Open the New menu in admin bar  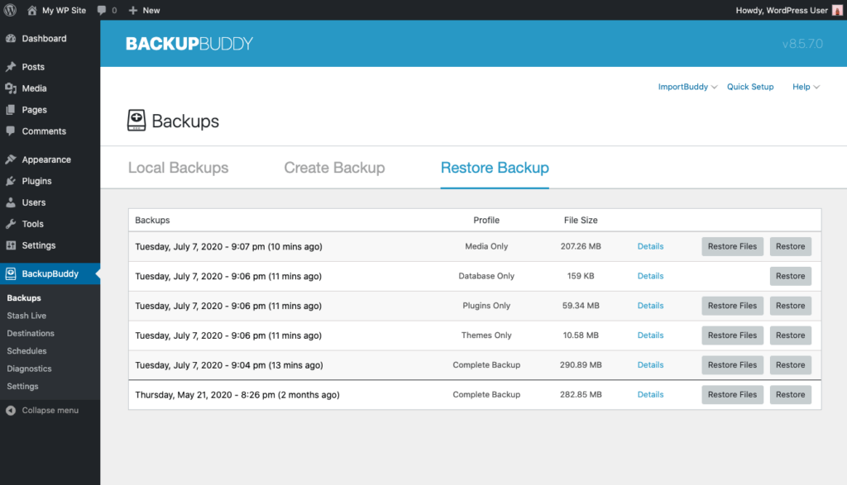[151, 10]
